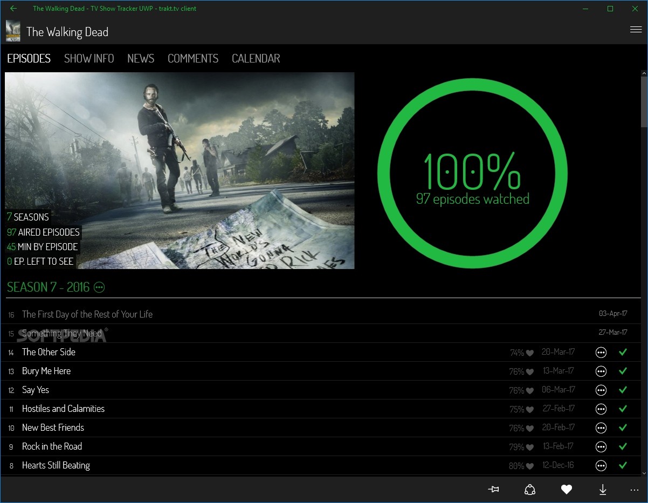This screenshot has width=648, height=503.
Task: Switch to the EPISODES tab
Action: [29, 58]
